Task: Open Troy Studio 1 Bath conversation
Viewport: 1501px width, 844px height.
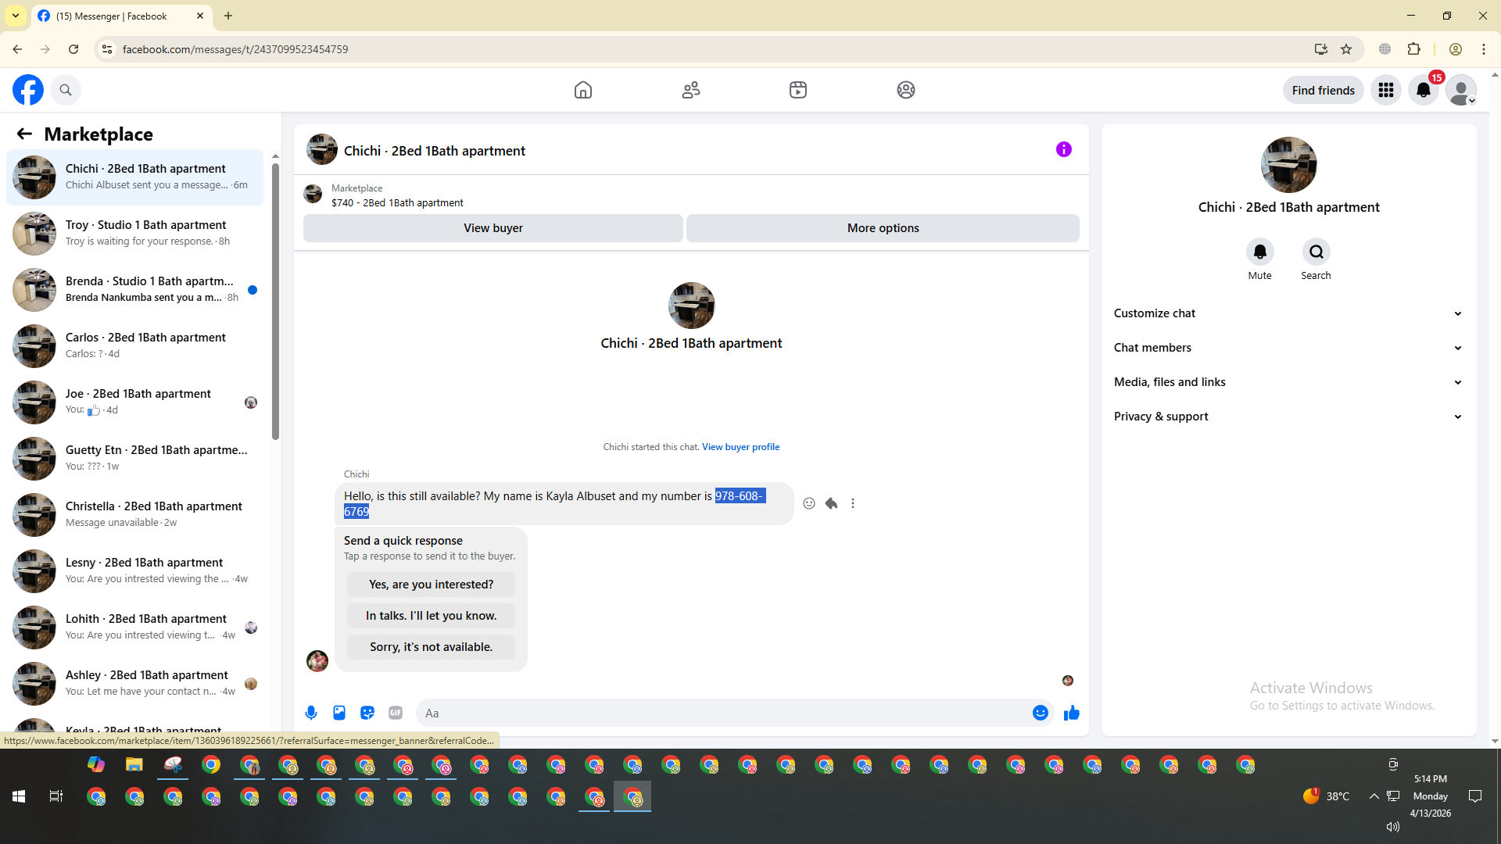Action: (134, 234)
